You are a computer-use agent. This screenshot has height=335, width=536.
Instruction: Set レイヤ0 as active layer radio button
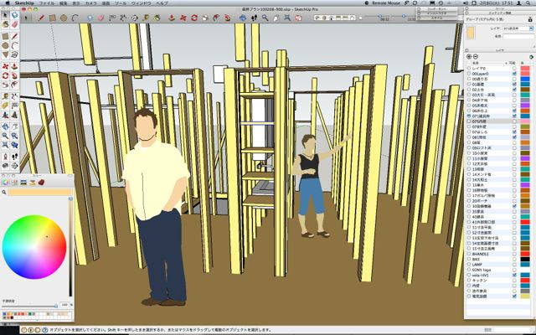coord(469,69)
